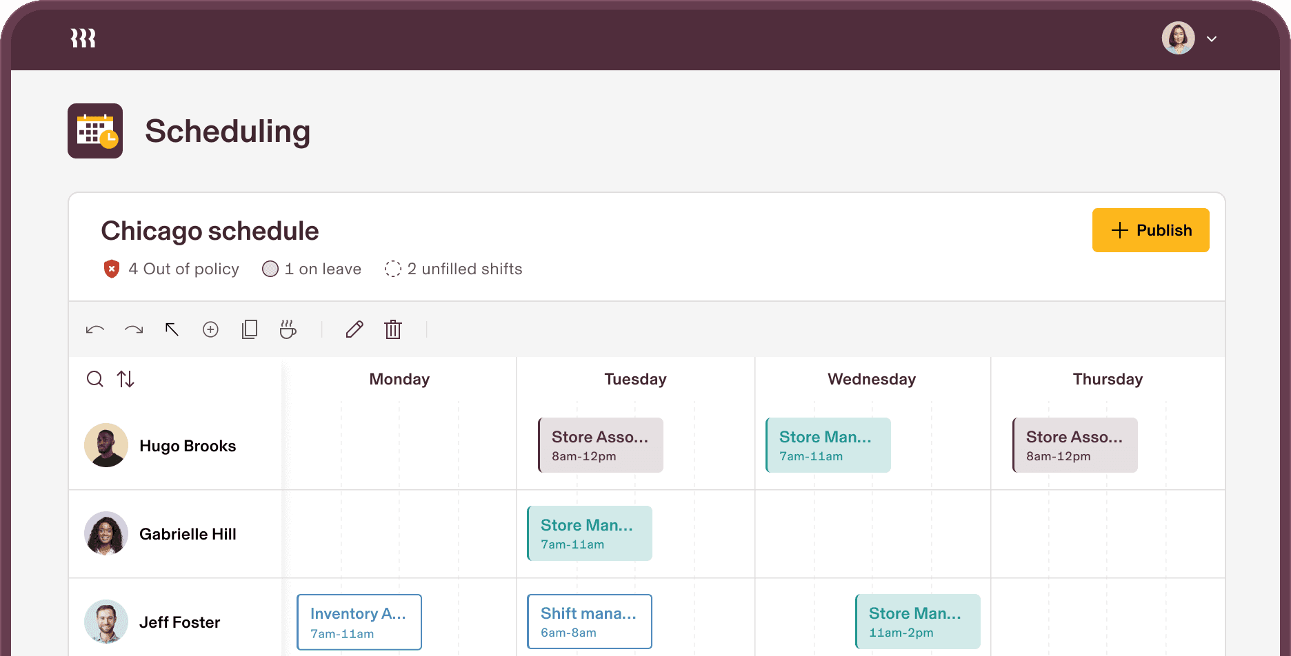Show the 2 unfilled shifts
This screenshot has height=656, width=1291.
(453, 269)
